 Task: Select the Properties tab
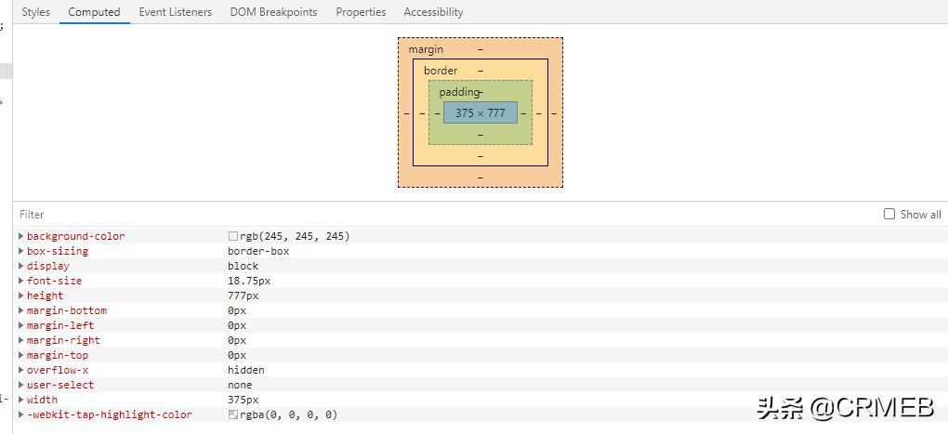click(x=361, y=12)
